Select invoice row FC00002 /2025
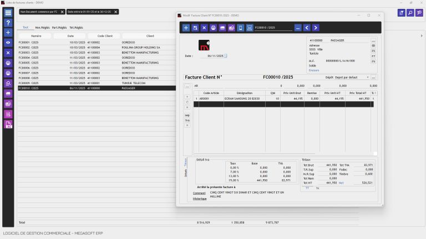Viewport: 426px width, 239px height. (97, 48)
